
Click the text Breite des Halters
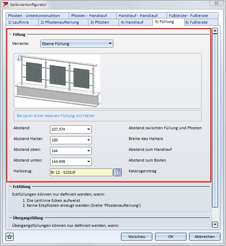pos(146,139)
